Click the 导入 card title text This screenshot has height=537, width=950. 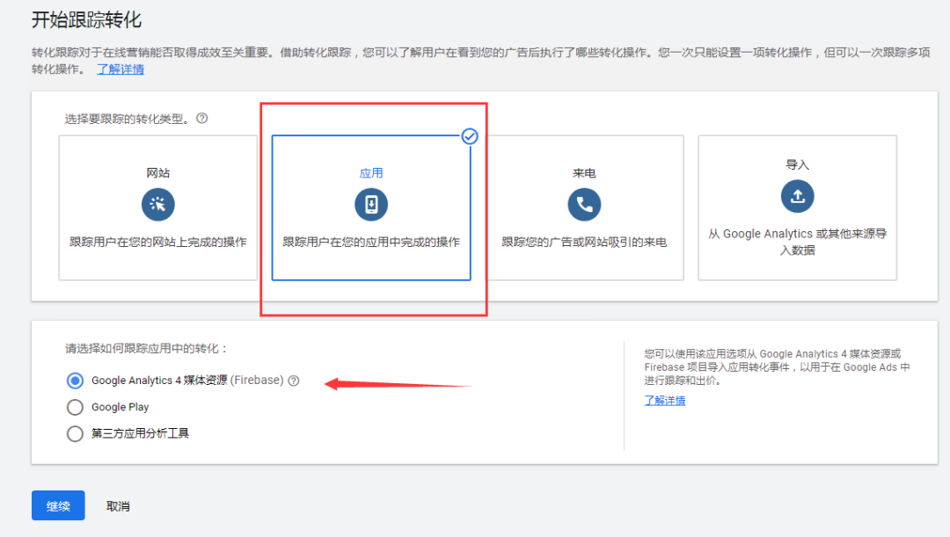(x=797, y=164)
